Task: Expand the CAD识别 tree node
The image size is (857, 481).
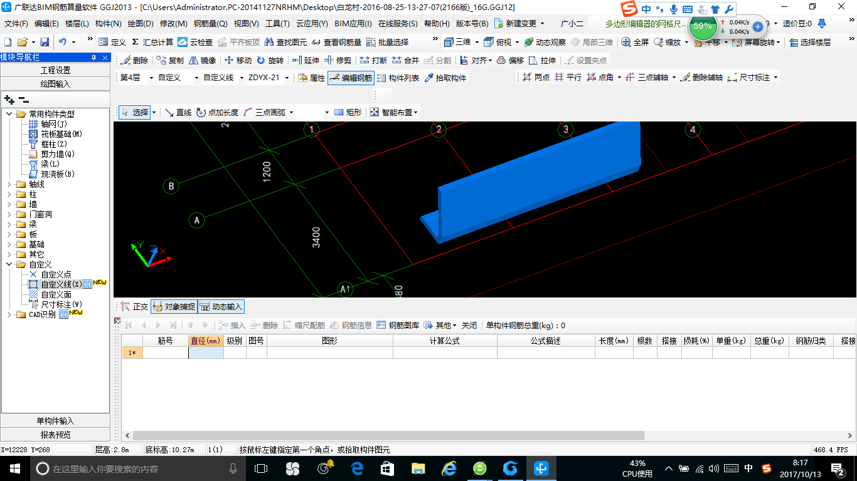Action: pyautogui.click(x=9, y=314)
